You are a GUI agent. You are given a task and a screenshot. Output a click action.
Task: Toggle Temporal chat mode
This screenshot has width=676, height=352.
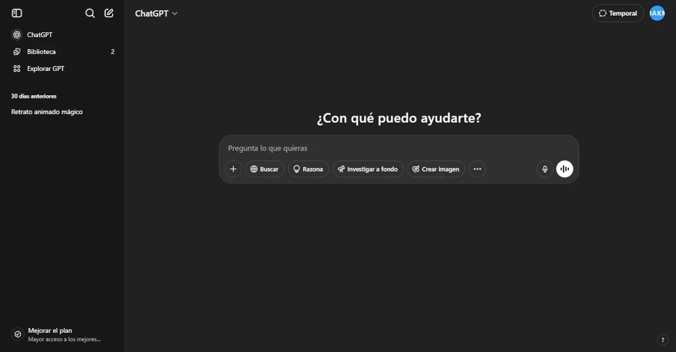tap(618, 13)
